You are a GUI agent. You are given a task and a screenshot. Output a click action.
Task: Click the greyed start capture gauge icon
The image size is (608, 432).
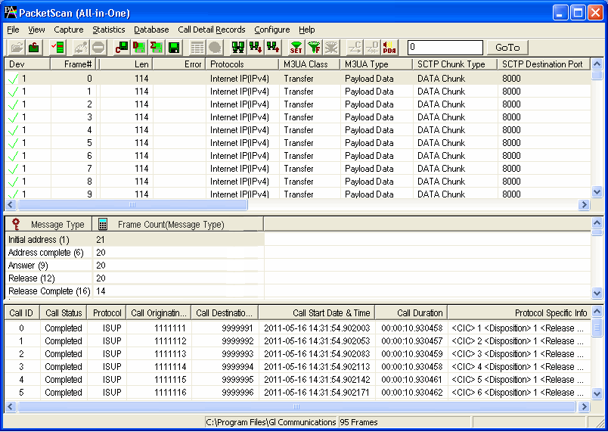[81, 48]
